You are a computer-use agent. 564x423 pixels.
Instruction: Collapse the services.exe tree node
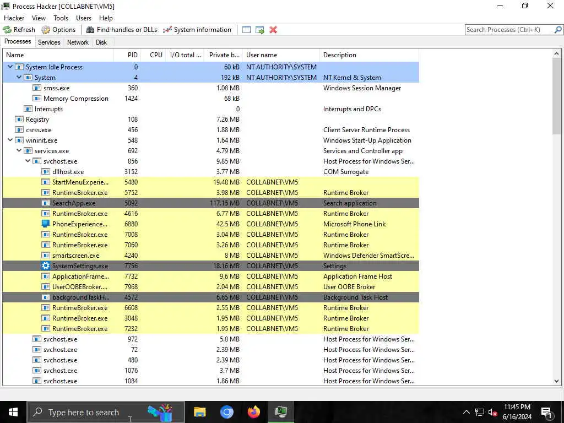(19, 150)
